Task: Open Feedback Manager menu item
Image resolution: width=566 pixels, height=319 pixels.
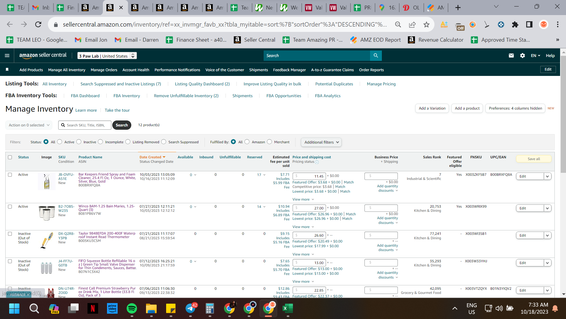Action: pos(289,70)
